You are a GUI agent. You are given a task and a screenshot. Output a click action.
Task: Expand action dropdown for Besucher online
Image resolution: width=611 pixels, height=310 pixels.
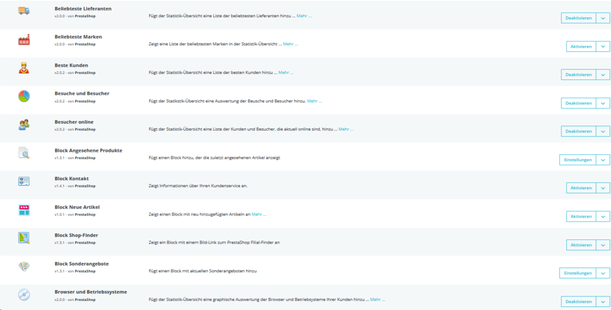pos(603,131)
